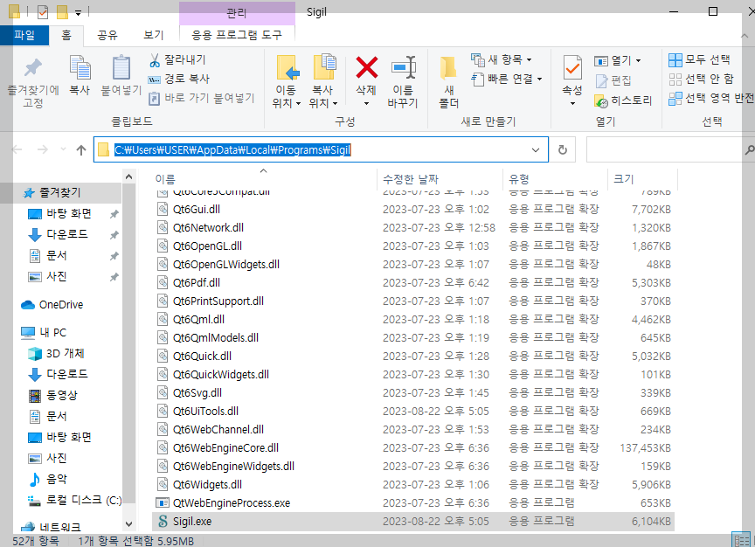Click Copy path (경로 복사)
The width and height of the screenshot is (755, 547).
[178, 79]
